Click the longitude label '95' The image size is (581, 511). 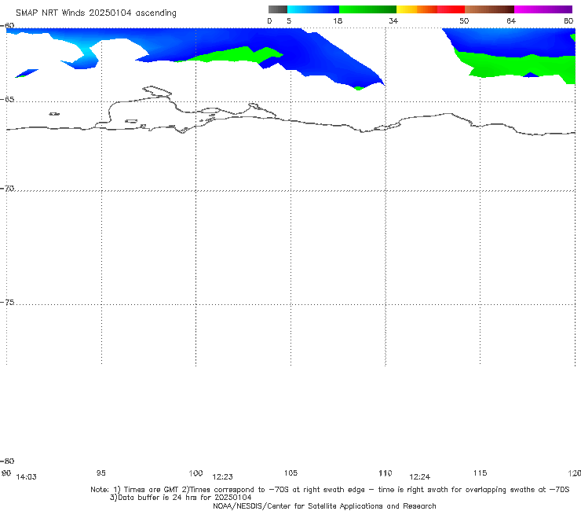100,472
